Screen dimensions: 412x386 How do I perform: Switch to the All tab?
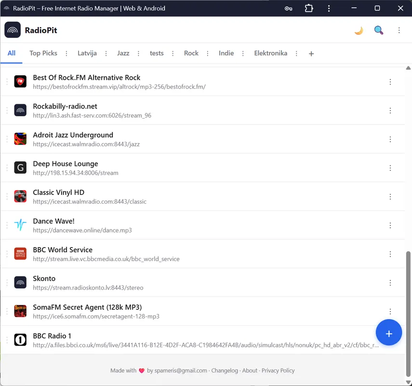click(12, 54)
